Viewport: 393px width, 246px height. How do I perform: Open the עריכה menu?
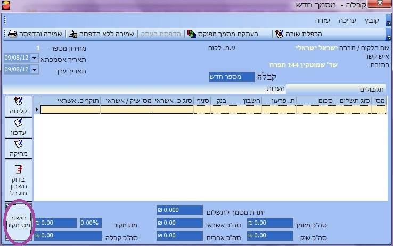point(347,21)
